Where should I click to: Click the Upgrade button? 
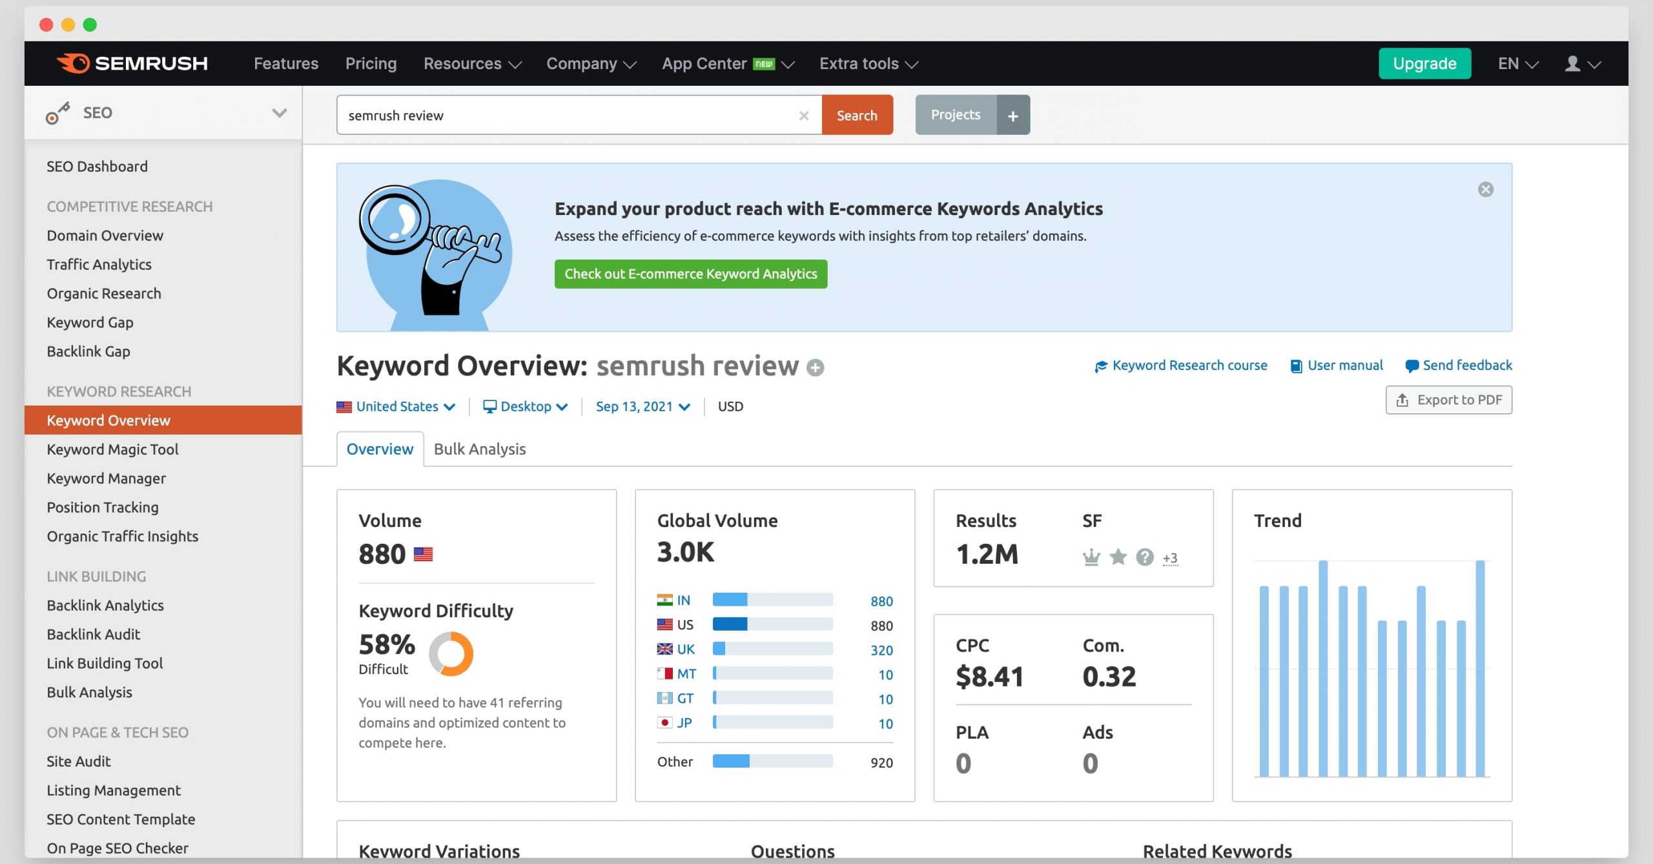tap(1424, 63)
